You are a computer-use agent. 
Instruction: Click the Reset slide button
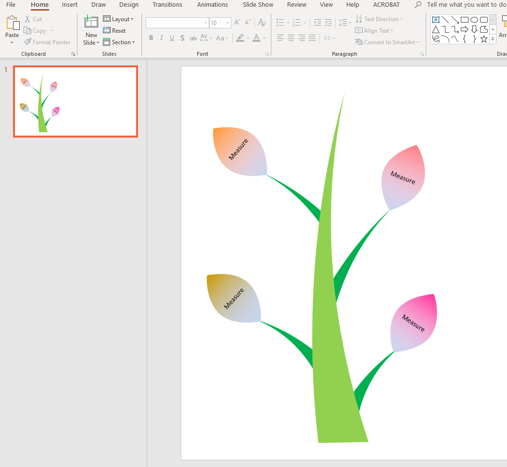click(x=114, y=31)
